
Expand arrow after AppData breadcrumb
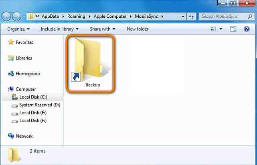tap(63, 16)
